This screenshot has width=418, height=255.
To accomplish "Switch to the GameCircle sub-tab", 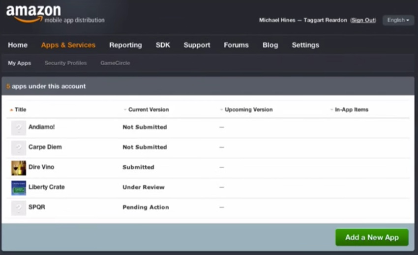I will pyautogui.click(x=115, y=63).
